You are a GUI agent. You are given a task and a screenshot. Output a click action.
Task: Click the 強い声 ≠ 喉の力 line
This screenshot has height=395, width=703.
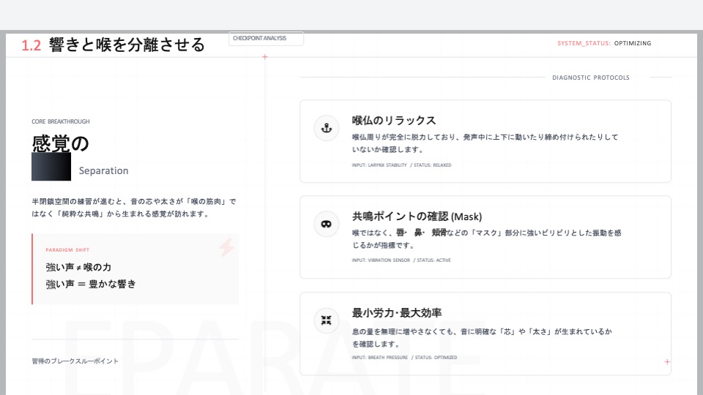point(78,267)
